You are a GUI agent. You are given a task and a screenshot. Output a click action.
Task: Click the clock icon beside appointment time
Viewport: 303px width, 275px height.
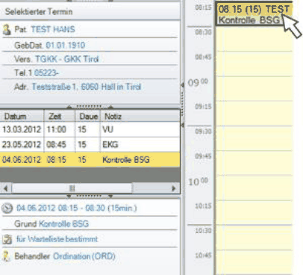(7, 208)
